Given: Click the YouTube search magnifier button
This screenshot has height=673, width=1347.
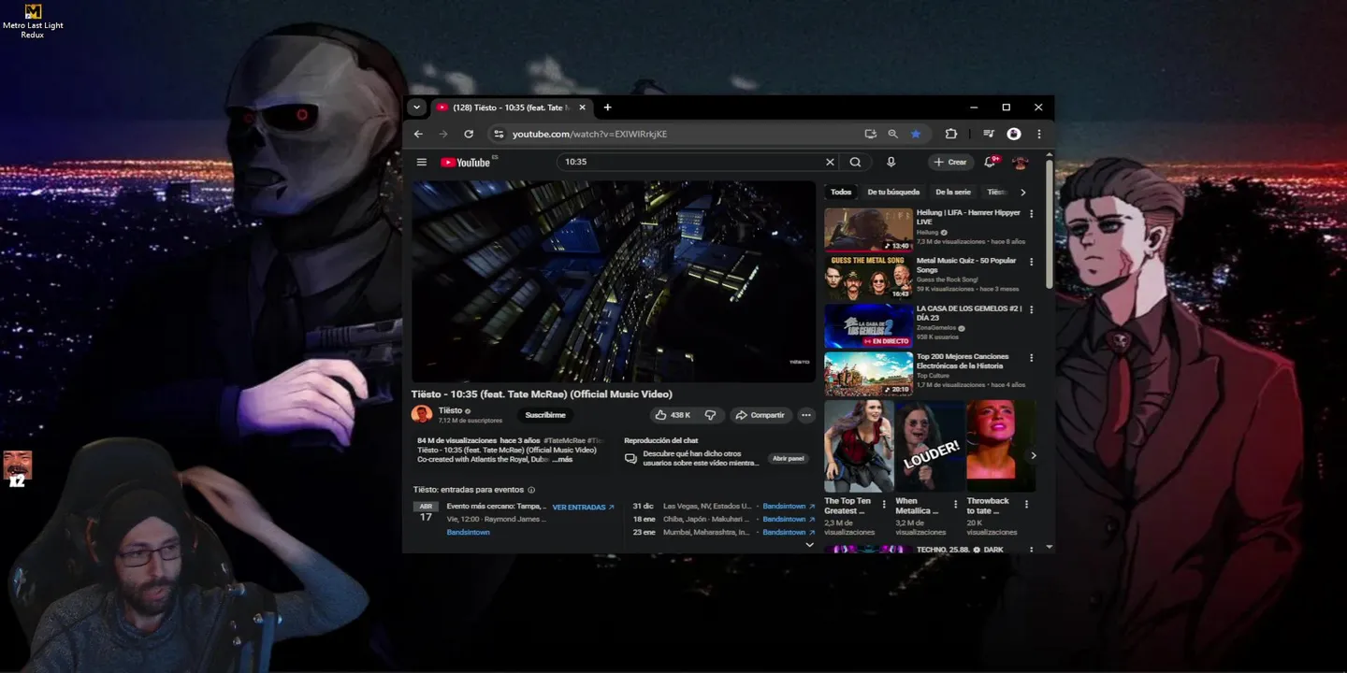Looking at the screenshot, I should click(855, 162).
